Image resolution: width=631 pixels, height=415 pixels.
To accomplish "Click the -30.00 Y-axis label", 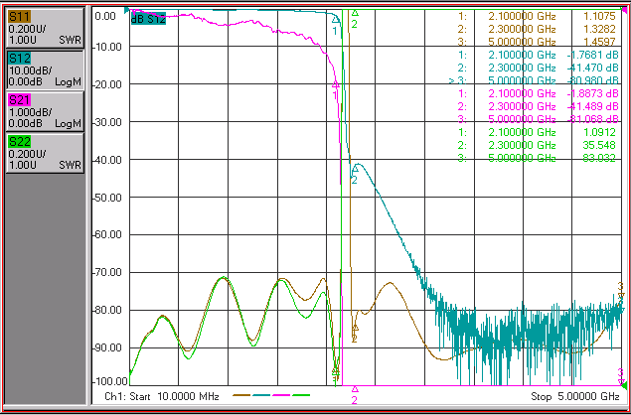I will (106, 122).
